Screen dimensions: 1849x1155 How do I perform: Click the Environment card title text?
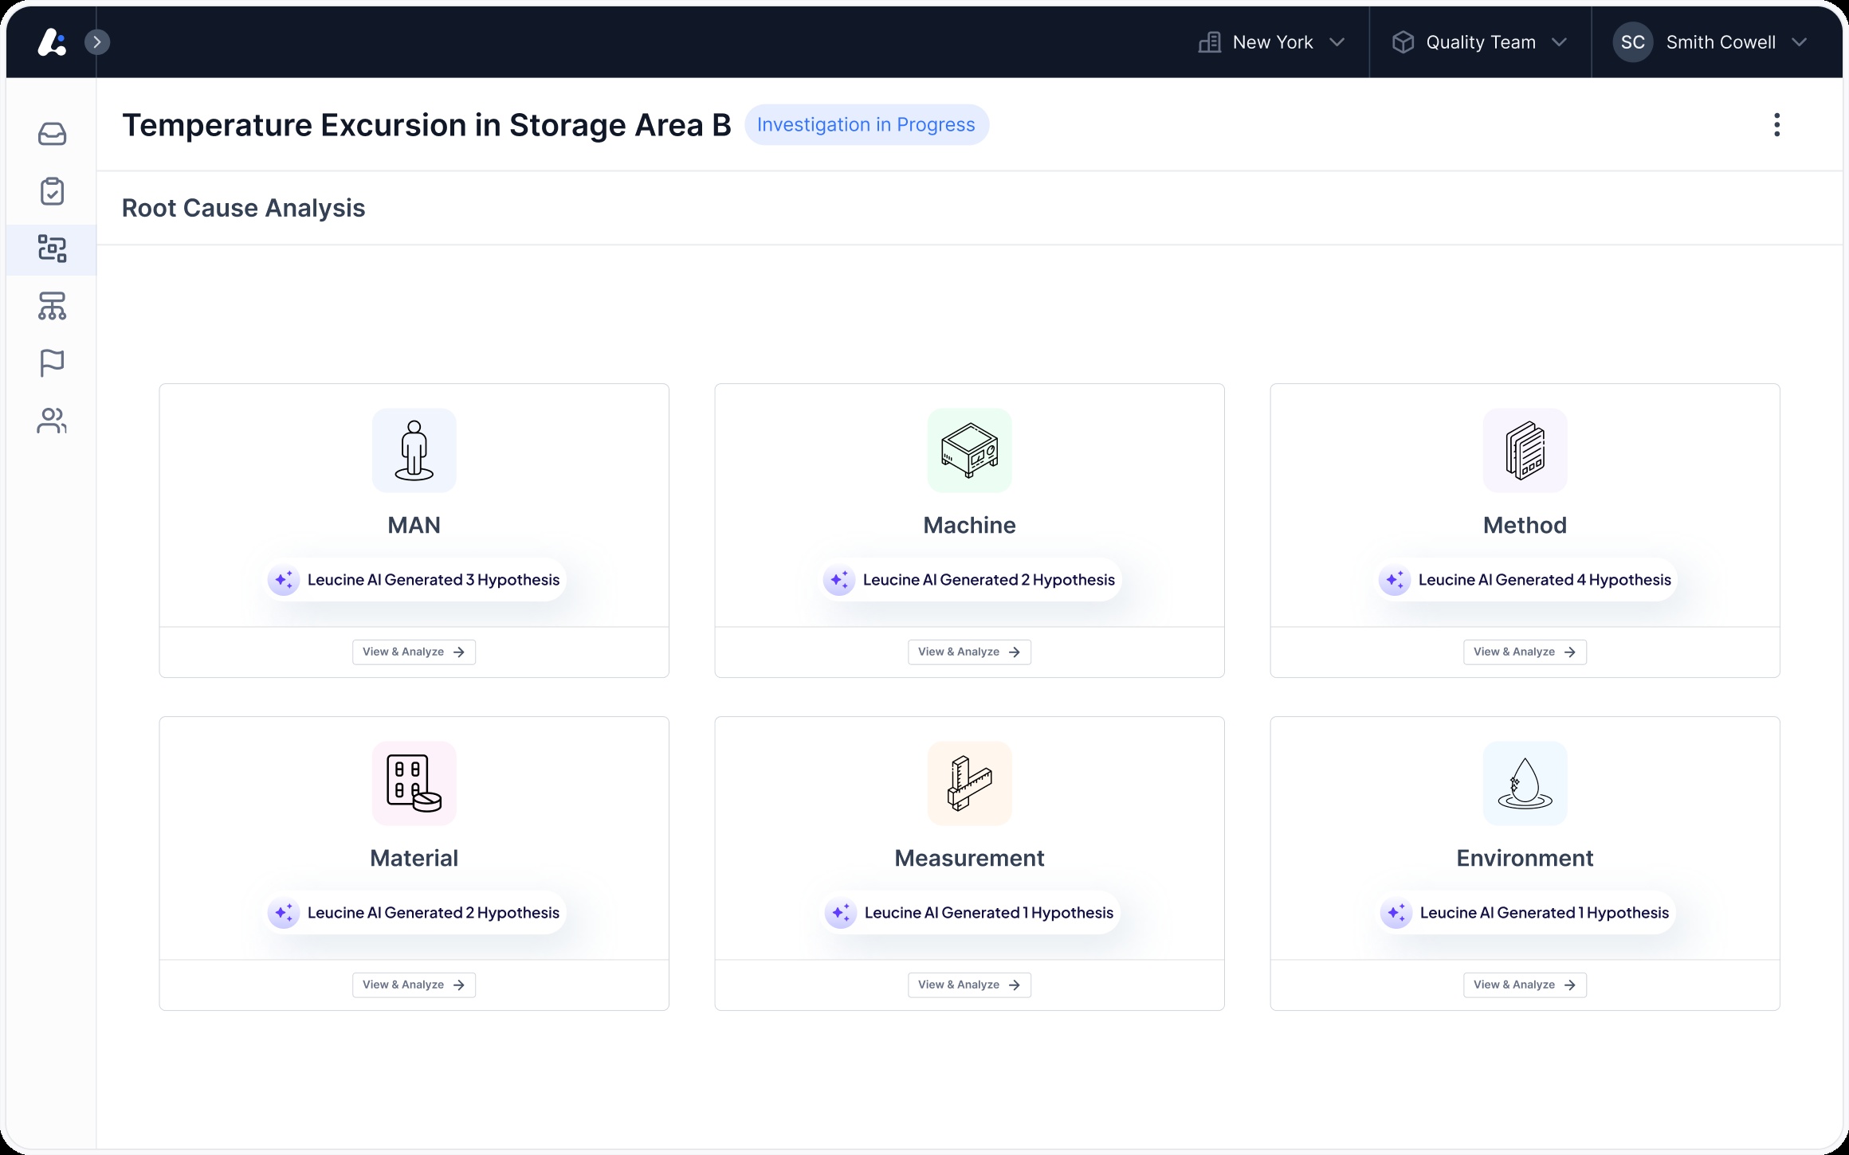[x=1525, y=858]
